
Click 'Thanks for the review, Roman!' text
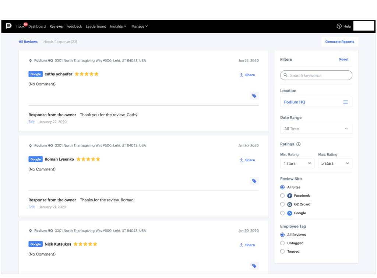(107, 200)
